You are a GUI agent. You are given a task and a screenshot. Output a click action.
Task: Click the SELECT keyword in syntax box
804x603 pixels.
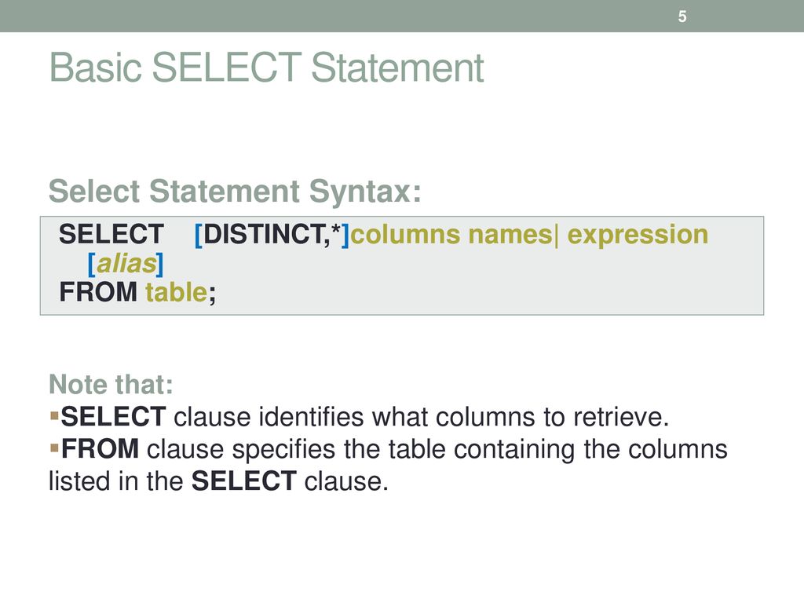(x=111, y=234)
